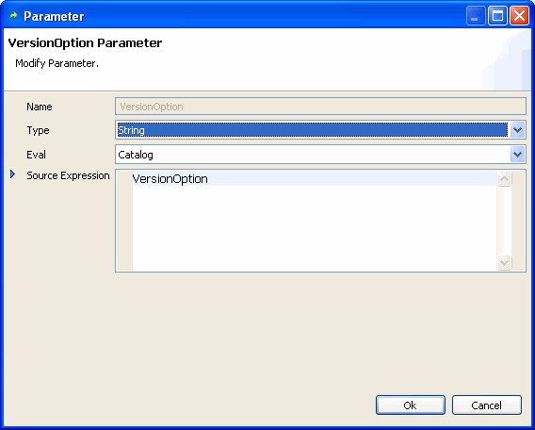Click the VersionOption text in Source Expression editor

(170, 179)
